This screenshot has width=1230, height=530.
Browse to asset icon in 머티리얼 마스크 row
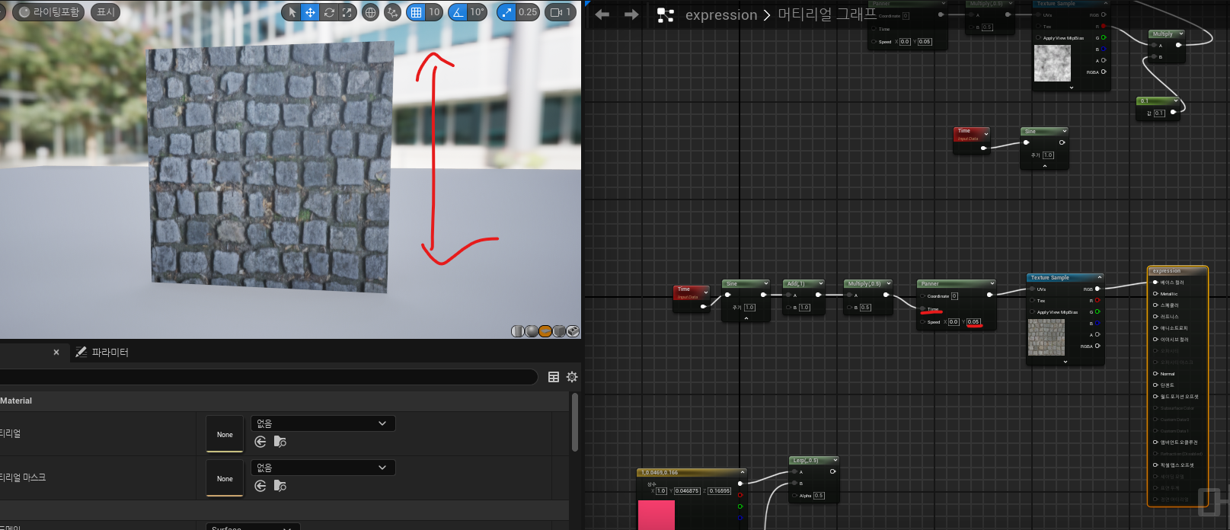point(280,486)
